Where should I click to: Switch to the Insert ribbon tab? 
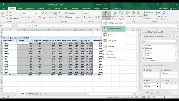20,9
